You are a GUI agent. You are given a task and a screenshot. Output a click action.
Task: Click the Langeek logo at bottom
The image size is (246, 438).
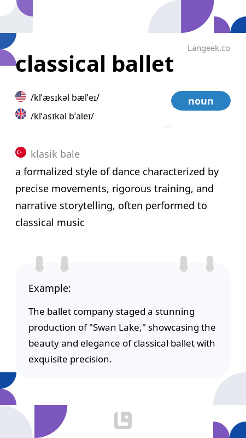click(x=123, y=420)
